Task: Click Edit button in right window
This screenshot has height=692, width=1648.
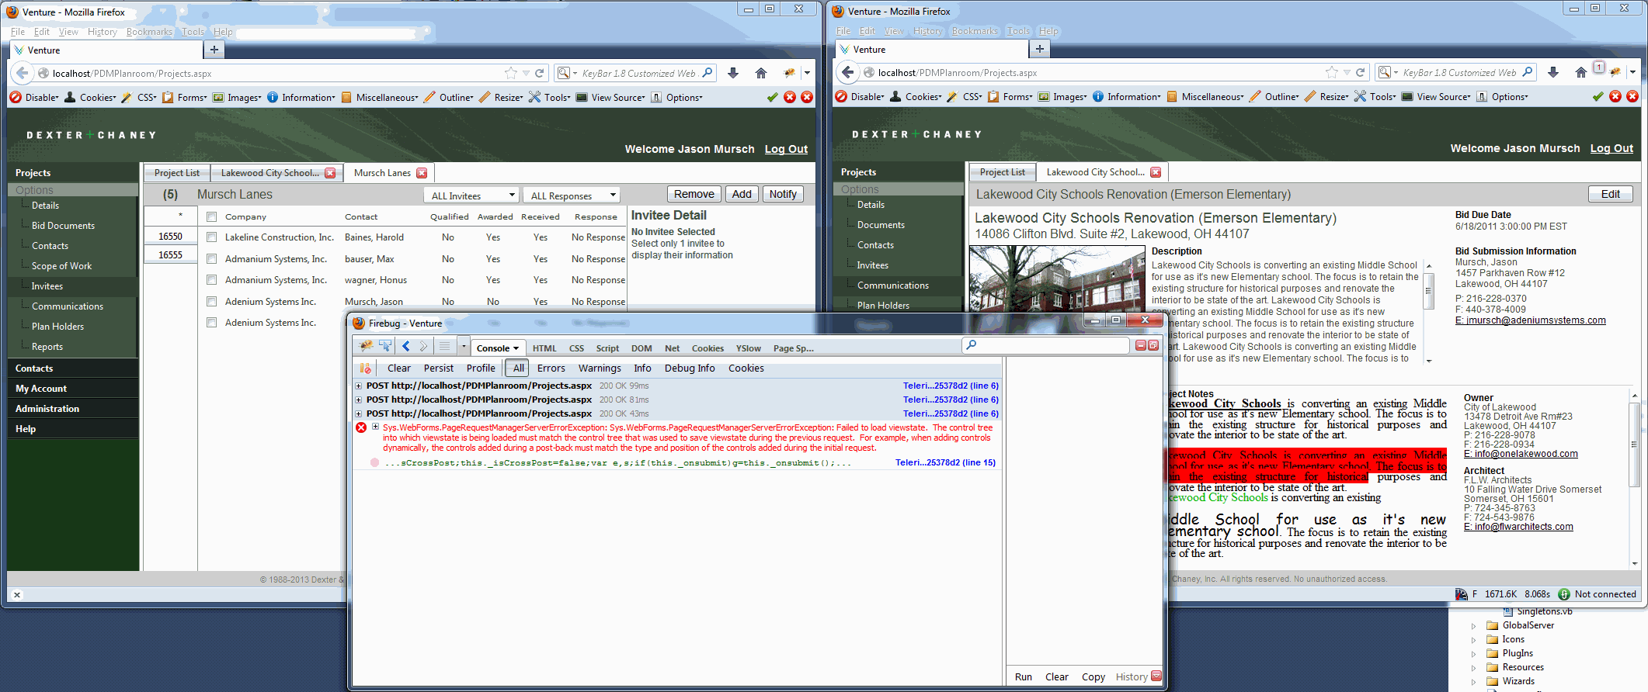Action: coord(1611,194)
